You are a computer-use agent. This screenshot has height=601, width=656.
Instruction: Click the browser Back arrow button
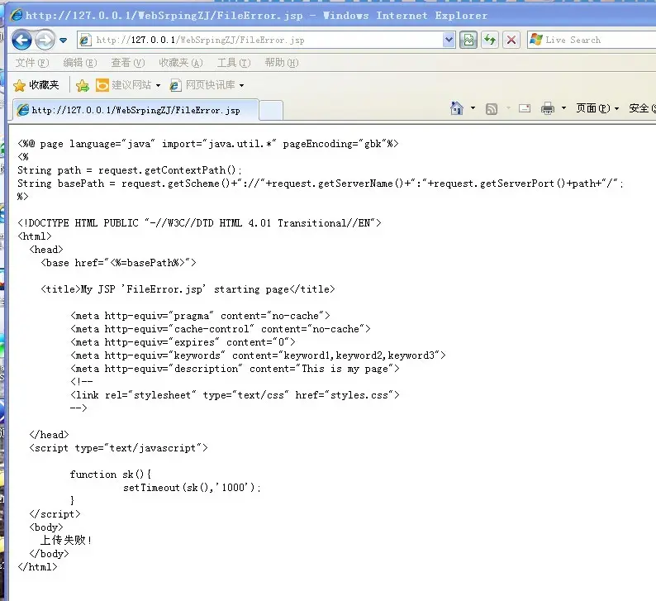21,41
